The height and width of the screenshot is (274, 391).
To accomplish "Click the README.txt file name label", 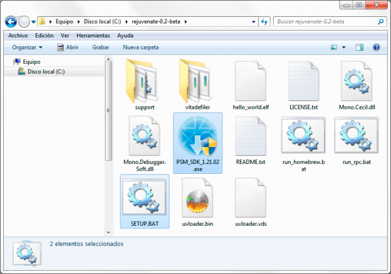I will click(250, 162).
